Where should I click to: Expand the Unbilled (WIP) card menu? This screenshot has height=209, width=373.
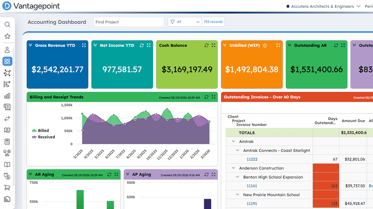coord(225,45)
